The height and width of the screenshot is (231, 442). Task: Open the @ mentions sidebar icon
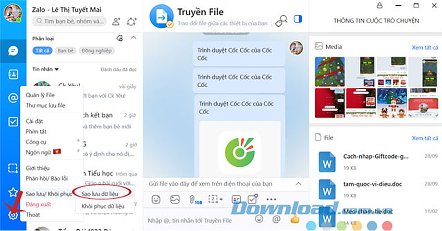(13, 98)
